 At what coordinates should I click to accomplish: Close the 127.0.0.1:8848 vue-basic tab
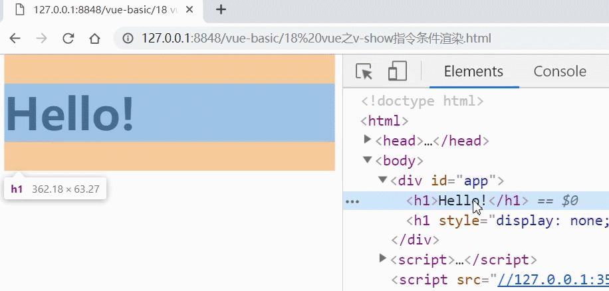click(x=189, y=10)
